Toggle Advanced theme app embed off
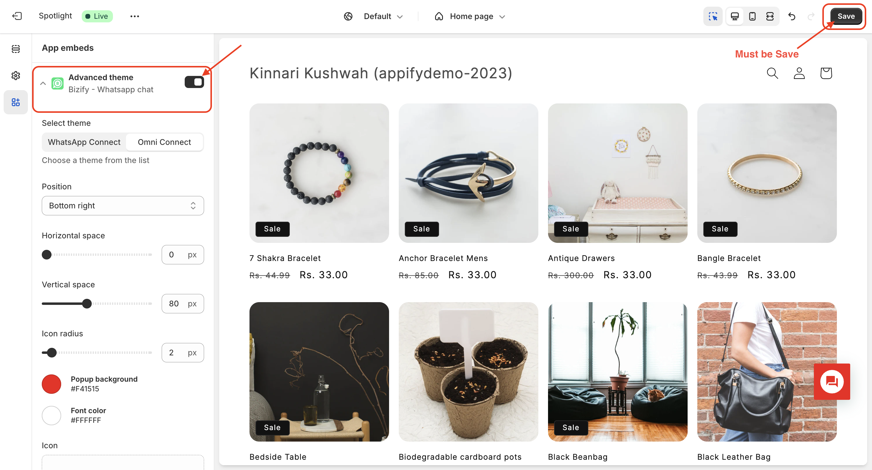This screenshot has height=470, width=872. pyautogui.click(x=194, y=82)
